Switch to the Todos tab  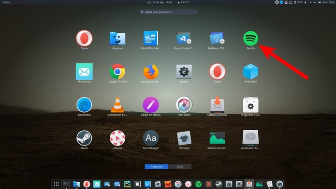click(x=180, y=166)
